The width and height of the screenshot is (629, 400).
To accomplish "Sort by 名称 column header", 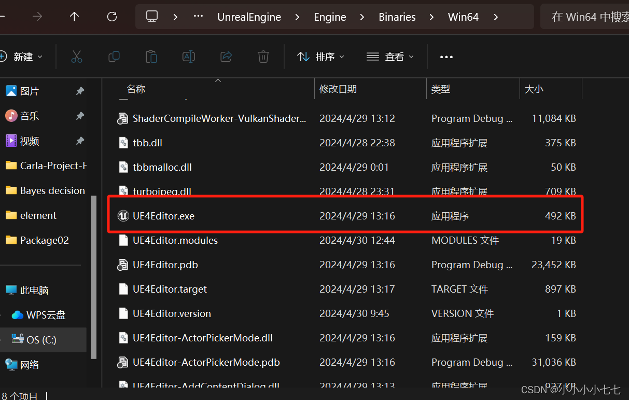I will (136, 89).
